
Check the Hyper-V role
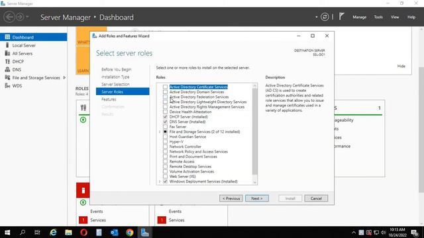tap(165, 141)
